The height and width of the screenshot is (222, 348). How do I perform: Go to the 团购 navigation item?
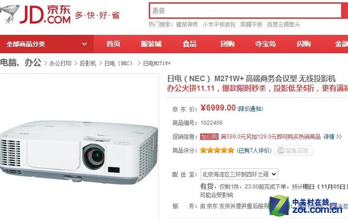tap(227, 44)
